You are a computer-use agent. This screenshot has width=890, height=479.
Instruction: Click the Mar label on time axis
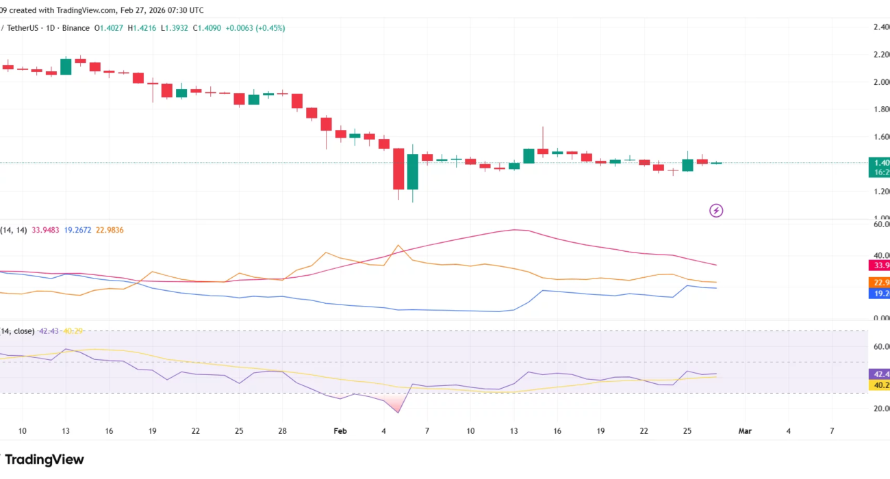point(745,431)
